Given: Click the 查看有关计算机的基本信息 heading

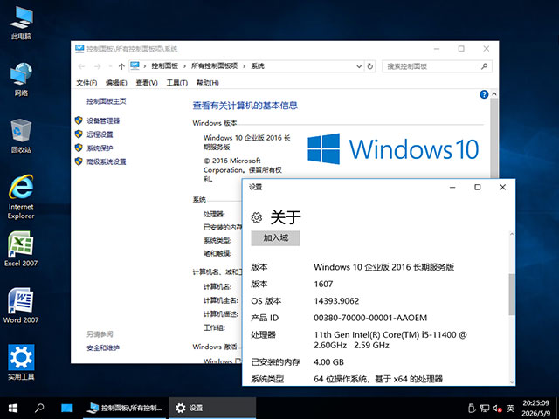Looking at the screenshot, I should pyautogui.click(x=245, y=106).
